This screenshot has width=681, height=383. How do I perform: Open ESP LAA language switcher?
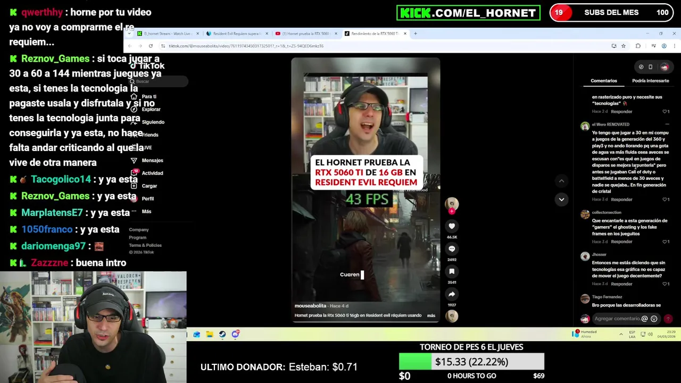pos(632,334)
